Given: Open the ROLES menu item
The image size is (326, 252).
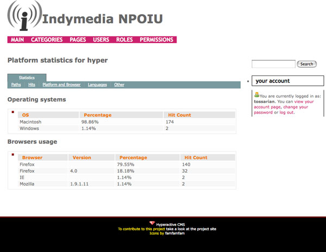Looking at the screenshot, I should (x=124, y=40).
